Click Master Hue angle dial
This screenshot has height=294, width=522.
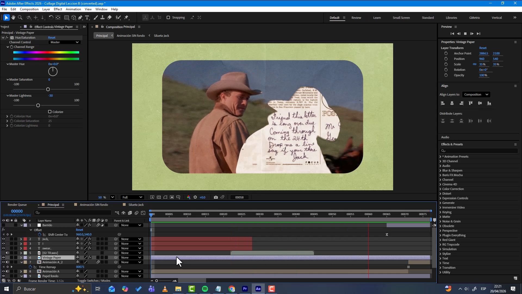click(x=53, y=72)
